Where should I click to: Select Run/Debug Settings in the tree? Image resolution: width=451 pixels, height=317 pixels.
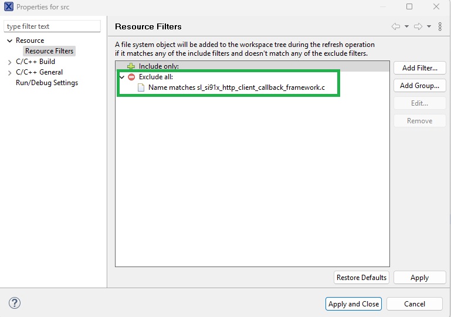pos(47,83)
